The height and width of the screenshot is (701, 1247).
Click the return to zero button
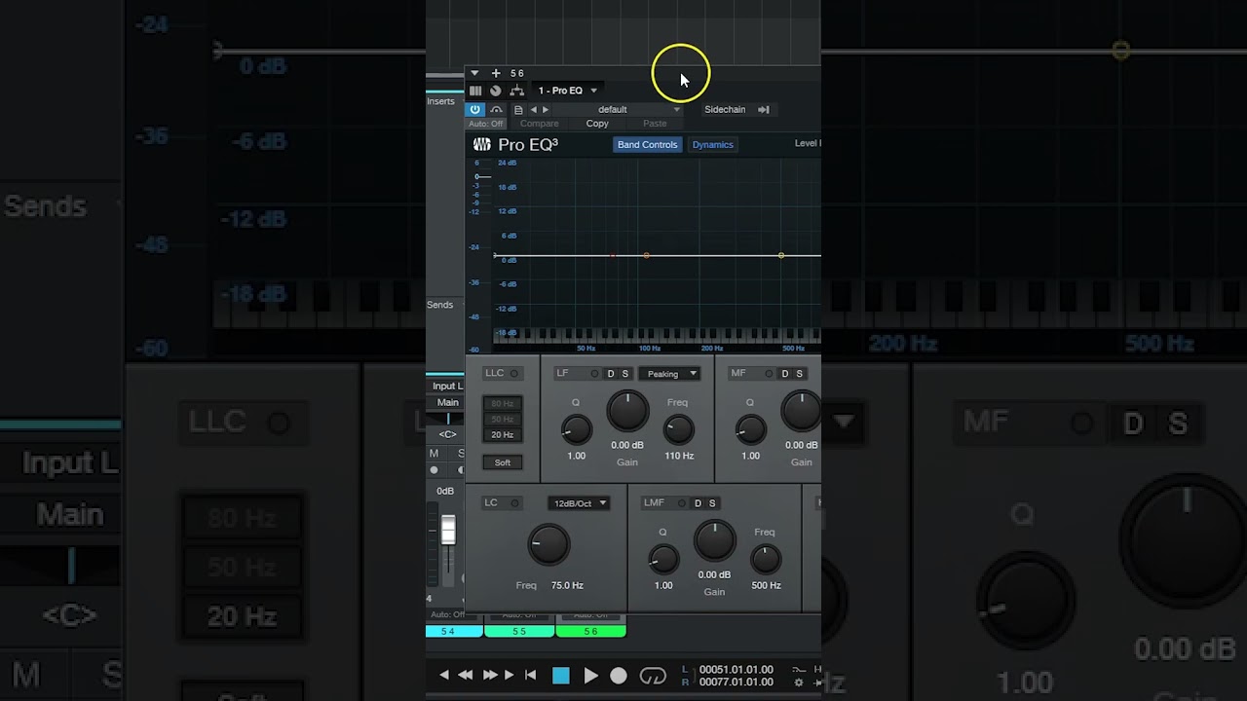530,675
